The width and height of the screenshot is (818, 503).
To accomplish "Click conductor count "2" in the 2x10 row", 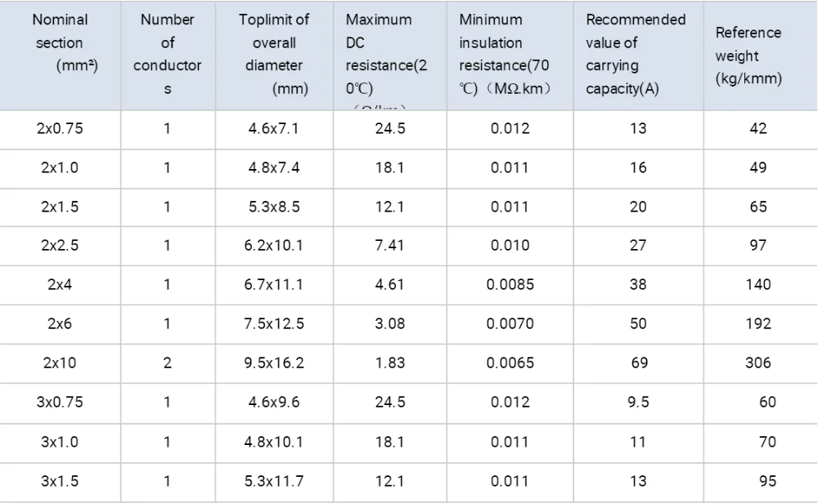I will coord(168,363).
